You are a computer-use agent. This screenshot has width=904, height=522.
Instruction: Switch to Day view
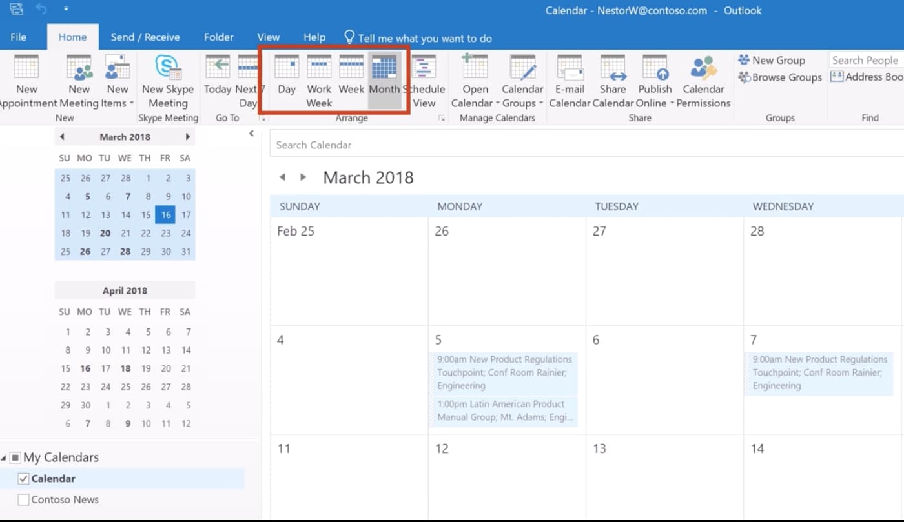(x=286, y=76)
